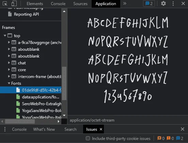
Task: Click sidebar scrollbar up arrow
Action: tap(64, 11)
